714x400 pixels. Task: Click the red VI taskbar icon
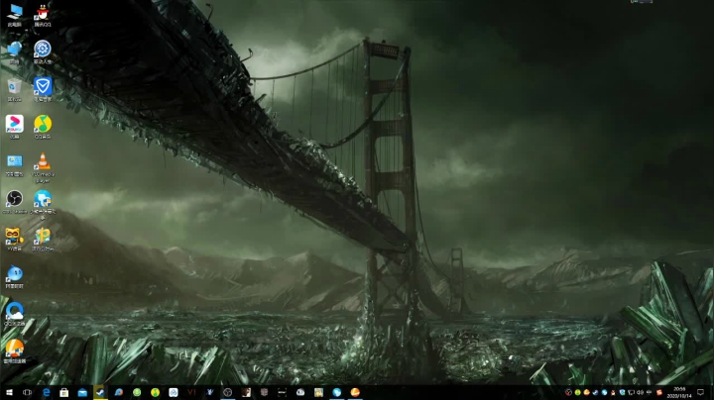(191, 392)
